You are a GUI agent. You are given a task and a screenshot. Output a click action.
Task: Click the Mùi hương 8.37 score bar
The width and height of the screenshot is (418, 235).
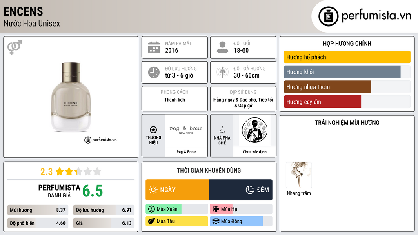pyautogui.click(x=38, y=210)
